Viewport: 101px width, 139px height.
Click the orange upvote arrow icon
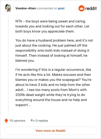(6, 121)
